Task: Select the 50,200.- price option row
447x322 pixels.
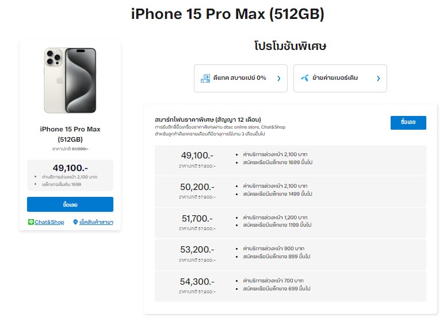Action: pyautogui.click(x=290, y=192)
